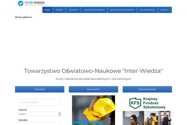Click the AKTUALNOŚCI section button

point(93,89)
